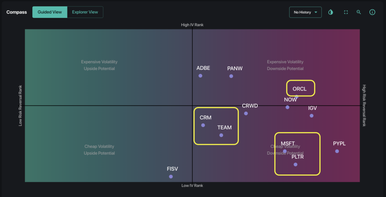Toggle fullscreen chart icon

pos(346,12)
